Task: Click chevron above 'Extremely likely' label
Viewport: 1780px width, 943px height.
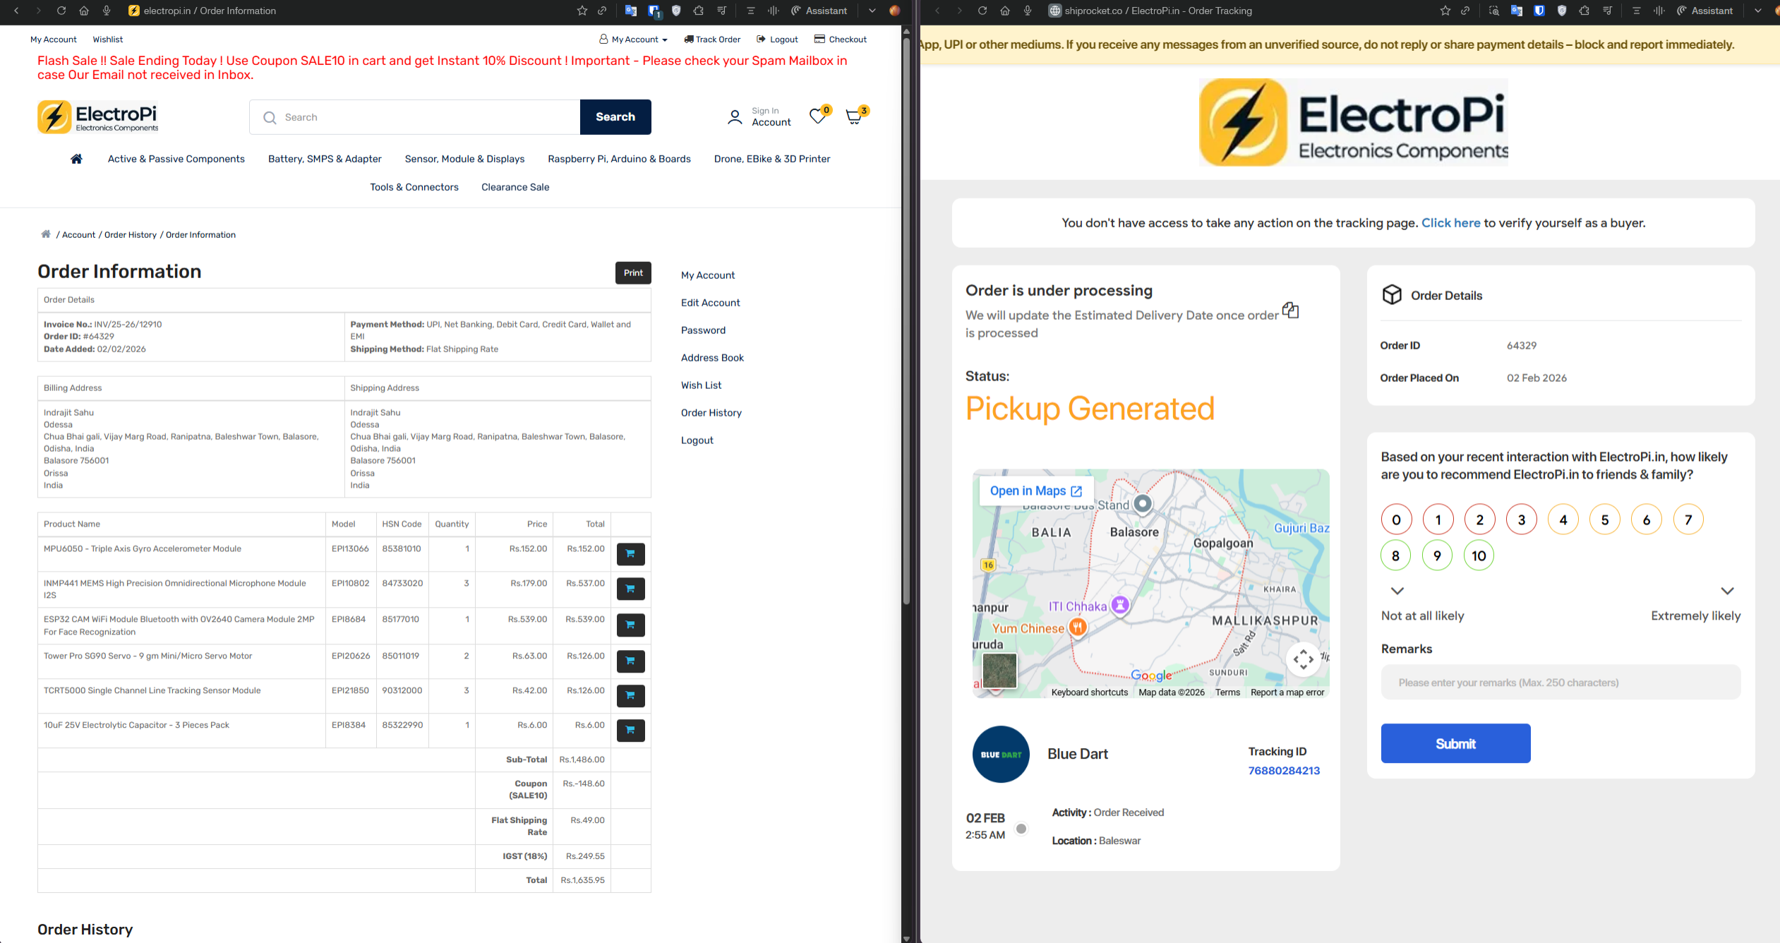Action: point(1727,591)
